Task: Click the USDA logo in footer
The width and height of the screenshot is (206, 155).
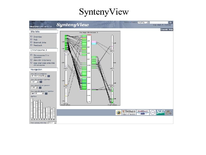Action: click(160, 113)
